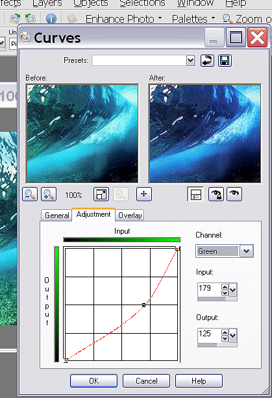The width and height of the screenshot is (272, 398).
Task: Select the top-right curve end point
Action: pyautogui.click(x=177, y=249)
